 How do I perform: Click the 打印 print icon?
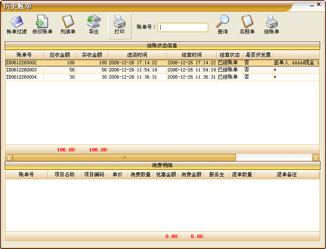pyautogui.click(x=119, y=26)
